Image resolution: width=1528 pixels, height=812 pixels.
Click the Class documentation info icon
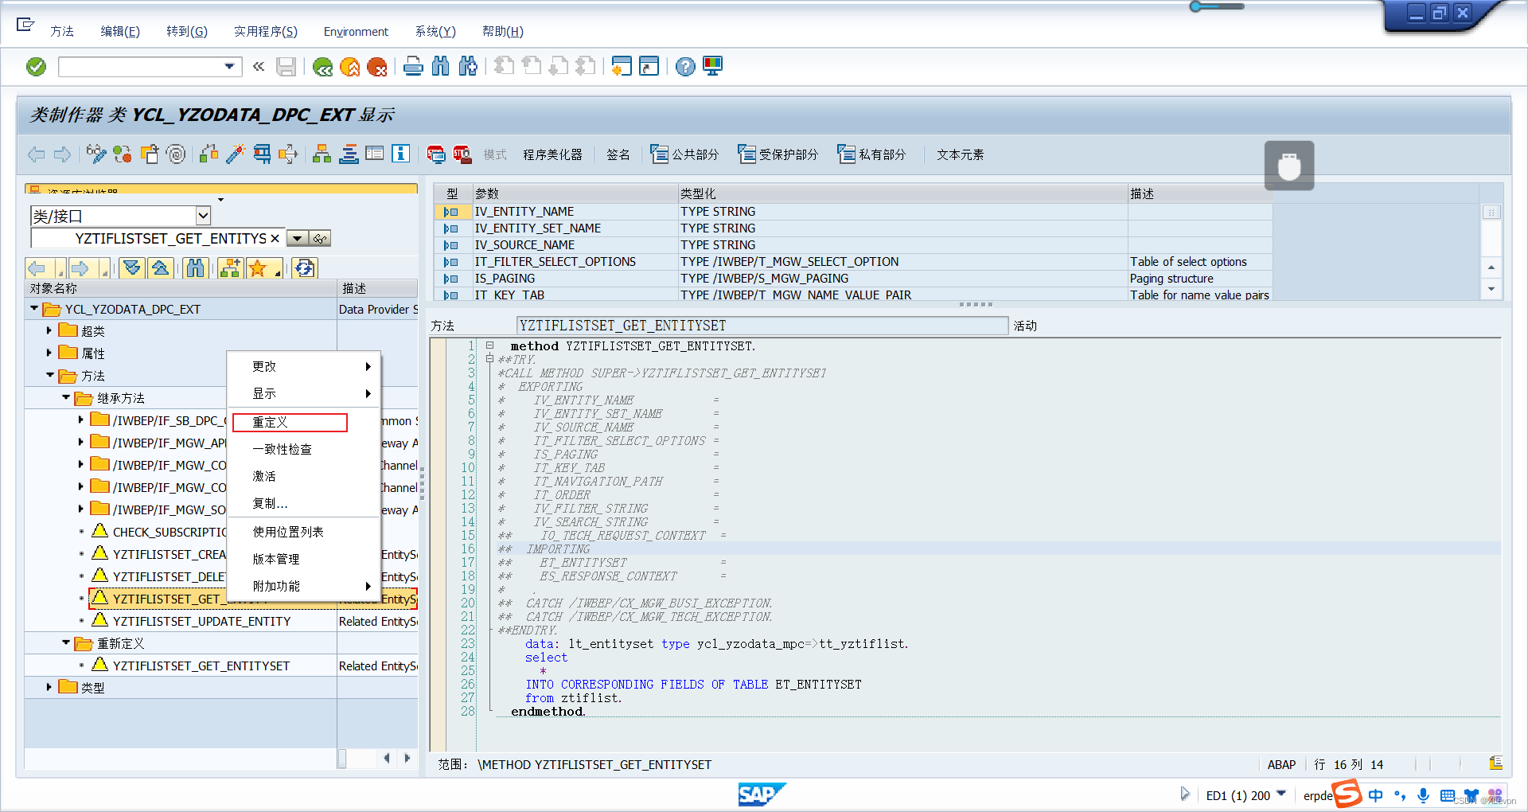(401, 154)
